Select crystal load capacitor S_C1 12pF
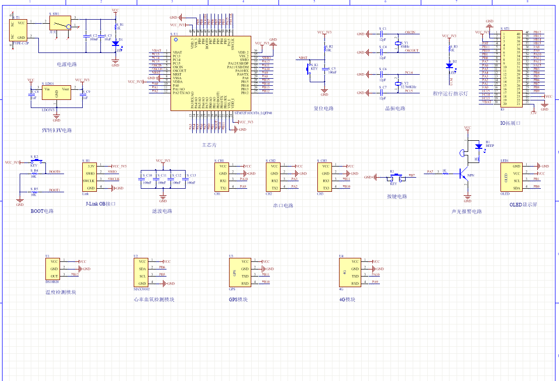The width and height of the screenshot is (559, 381). (x=381, y=34)
